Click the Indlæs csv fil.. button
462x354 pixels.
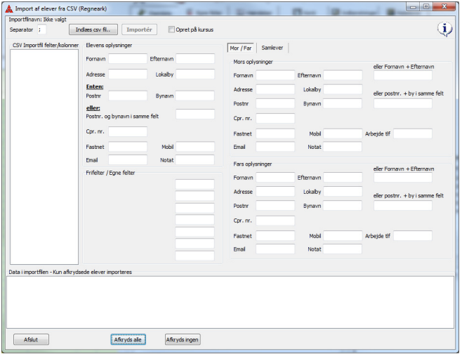click(93, 29)
